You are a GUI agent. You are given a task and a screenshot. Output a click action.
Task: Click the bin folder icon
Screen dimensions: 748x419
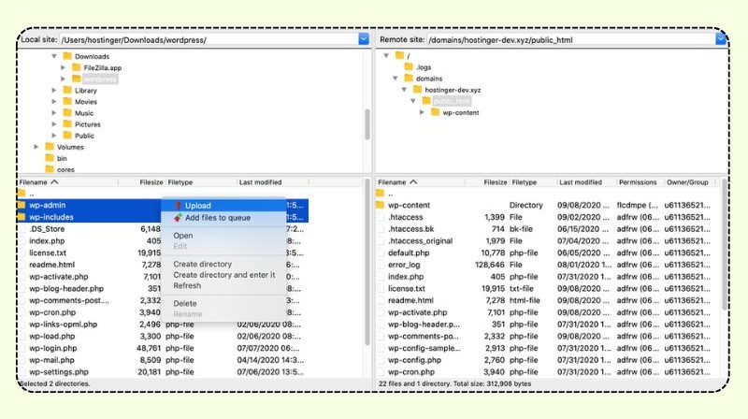(x=50, y=158)
